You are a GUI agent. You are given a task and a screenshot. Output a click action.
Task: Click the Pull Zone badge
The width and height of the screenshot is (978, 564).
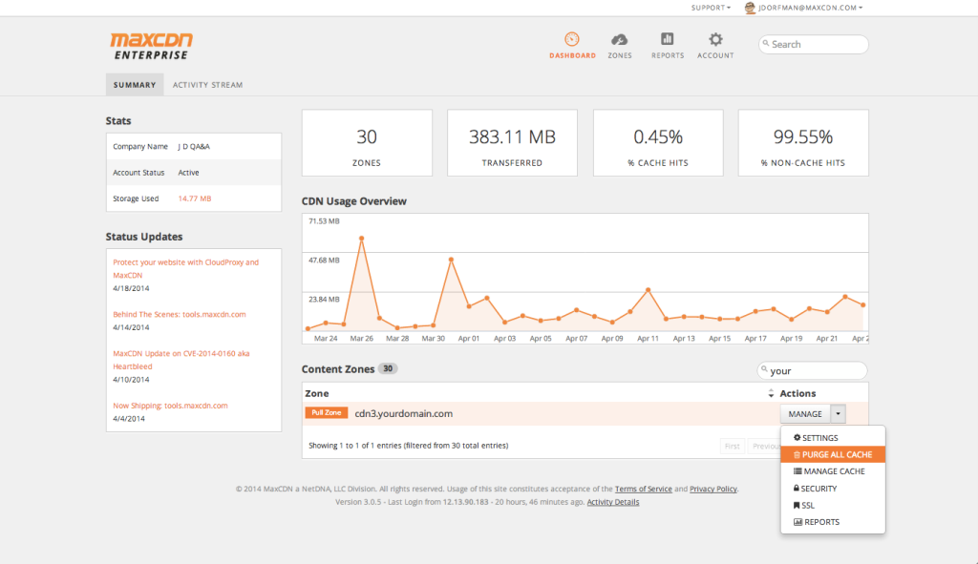pos(327,412)
